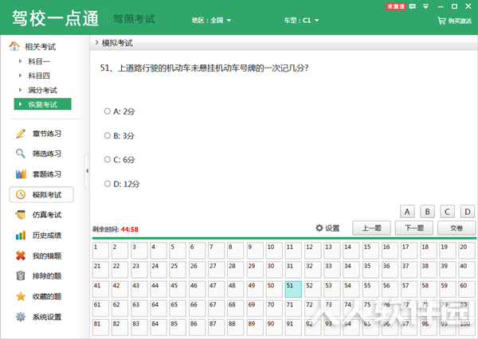Go to next question with 下一题
This screenshot has height=339, width=478.
pos(414,228)
